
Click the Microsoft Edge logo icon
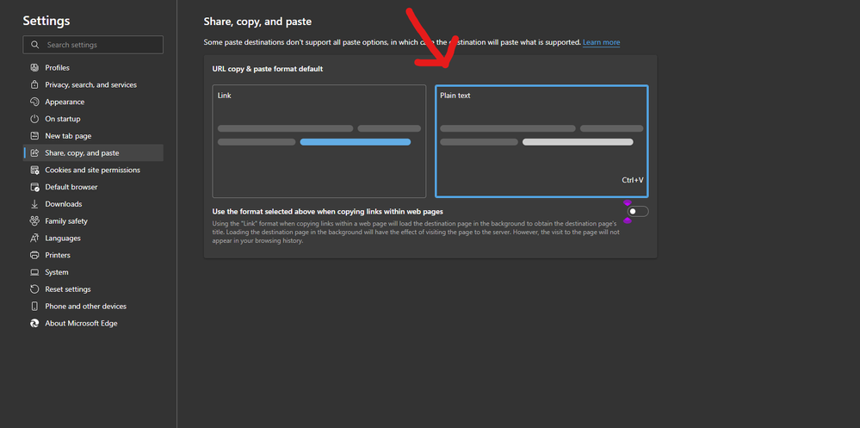point(34,323)
